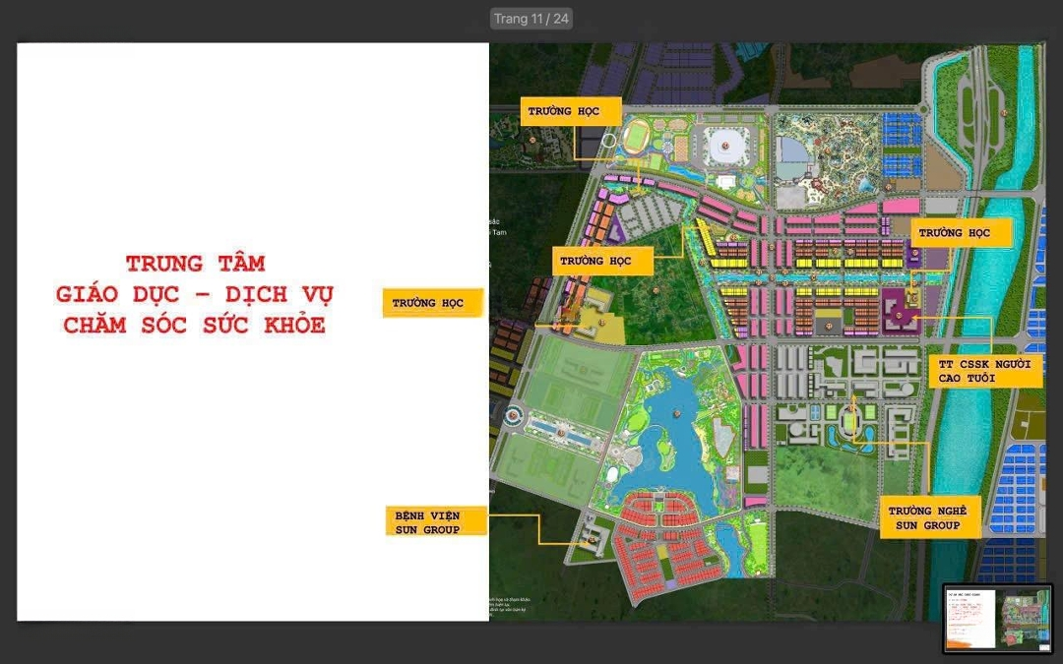The image size is (1063, 664).
Task: Click the TRƯỜNG HỌC label above the stadium
Action: coord(570,111)
